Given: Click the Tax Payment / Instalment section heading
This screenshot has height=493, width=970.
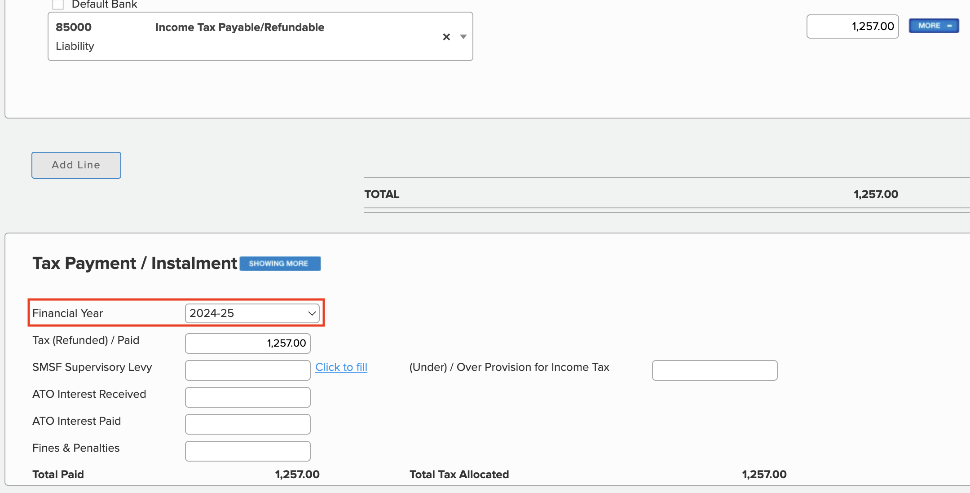Looking at the screenshot, I should (x=134, y=263).
